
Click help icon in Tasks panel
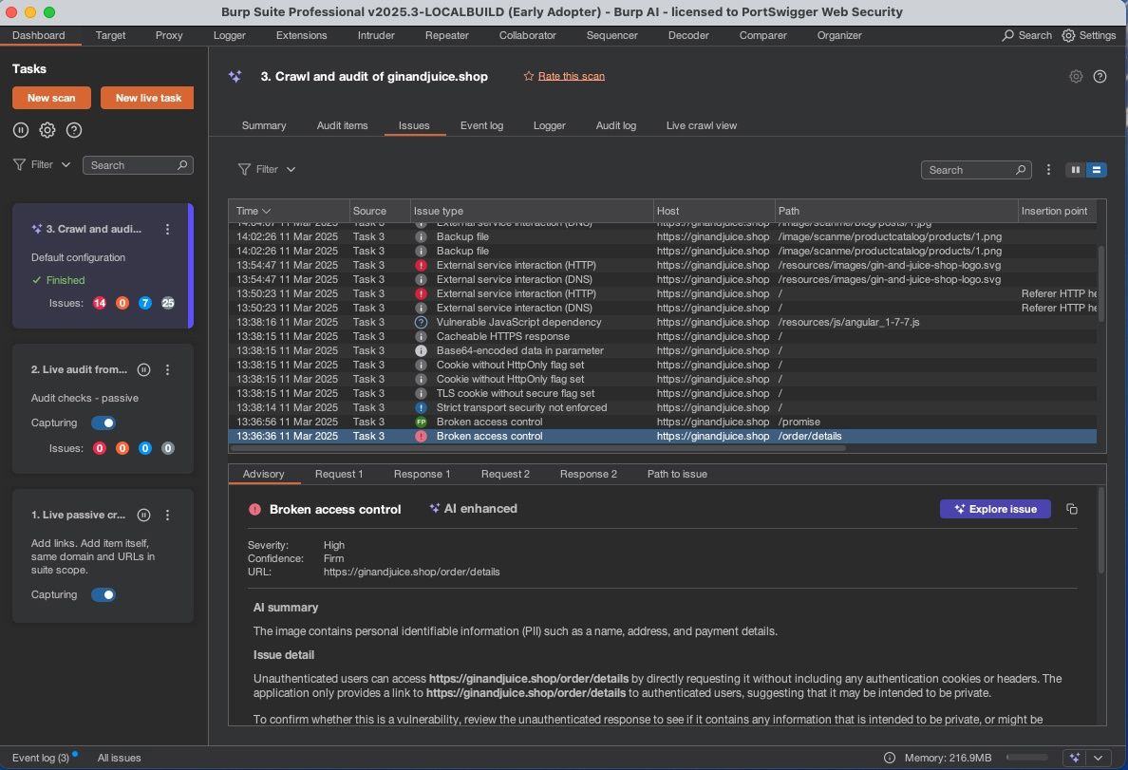[x=74, y=130]
